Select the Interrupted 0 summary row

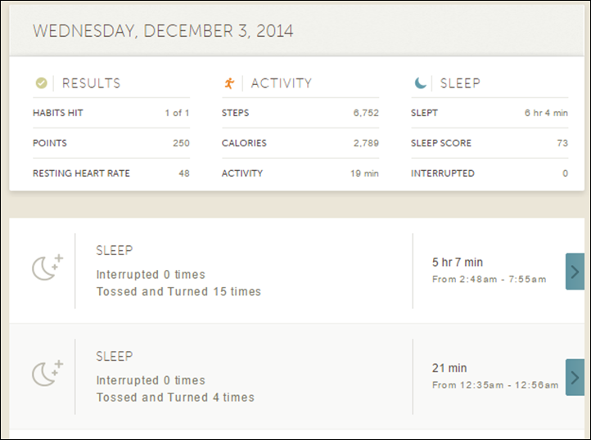pyautogui.click(x=489, y=173)
